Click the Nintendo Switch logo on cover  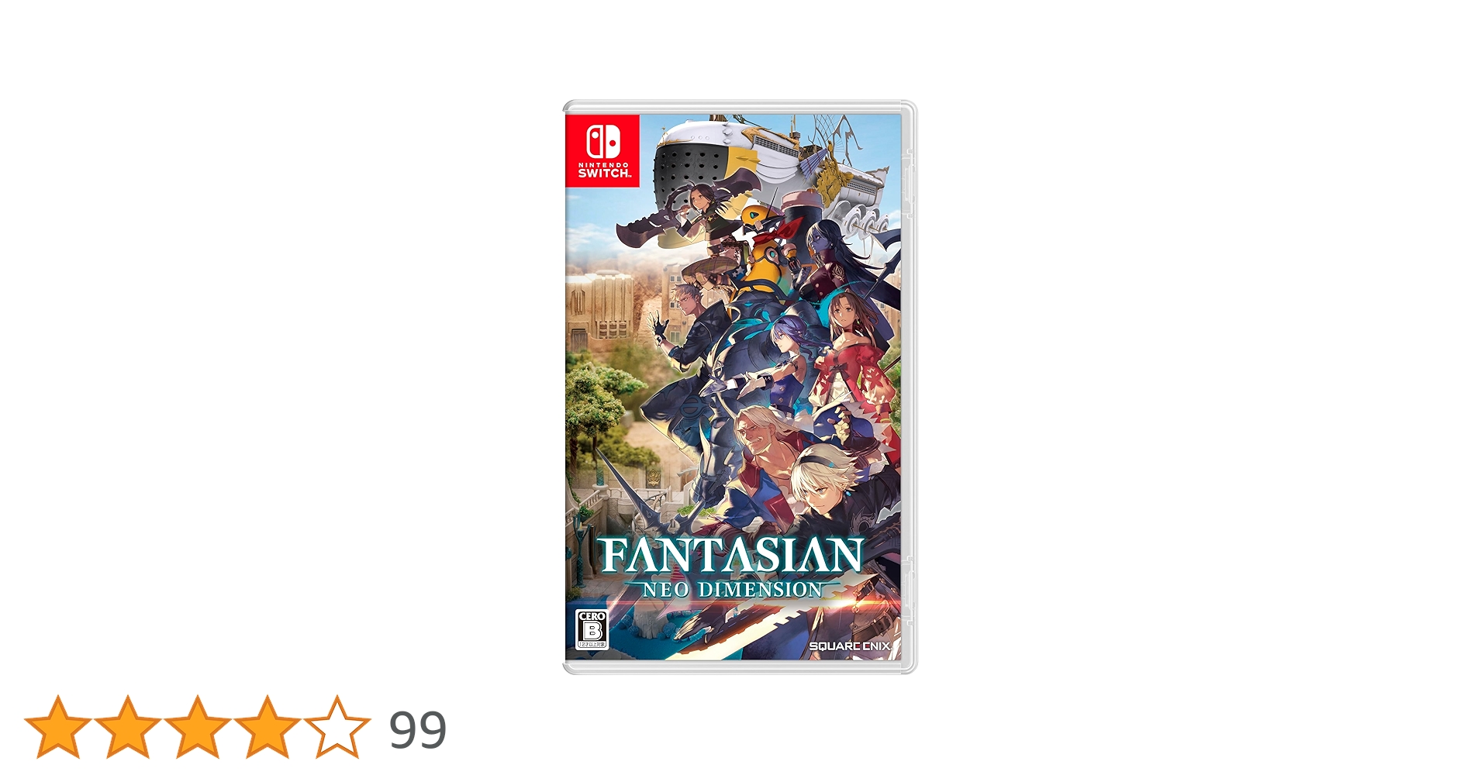602,151
